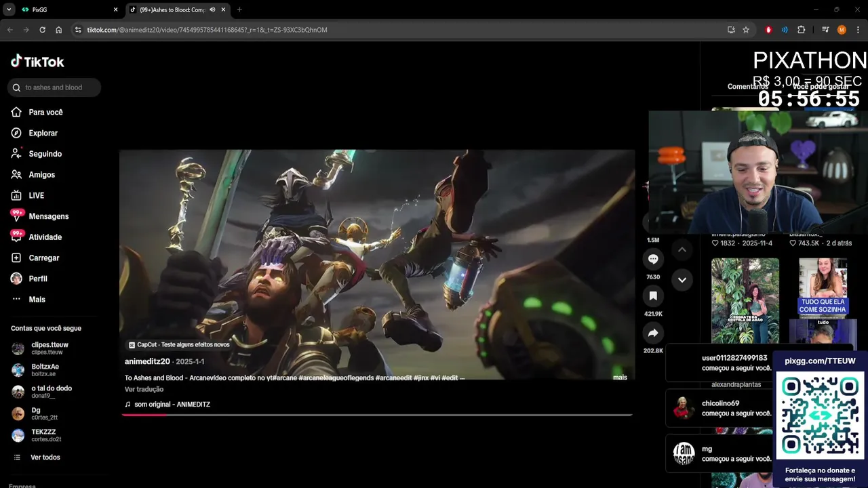Switch to the Comentários tab
Image resolution: width=868 pixels, height=488 pixels.
[747, 87]
